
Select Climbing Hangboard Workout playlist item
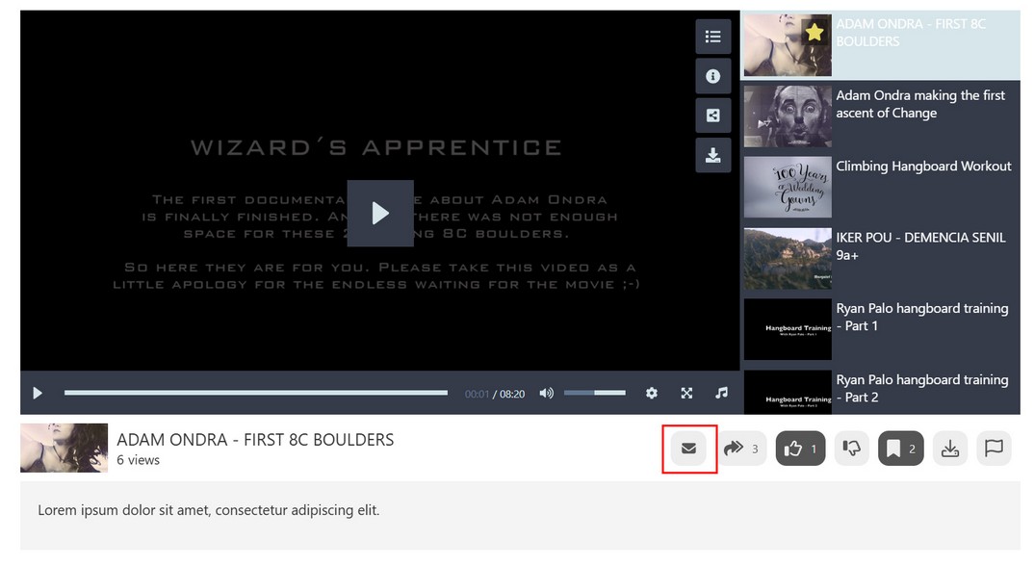click(882, 188)
